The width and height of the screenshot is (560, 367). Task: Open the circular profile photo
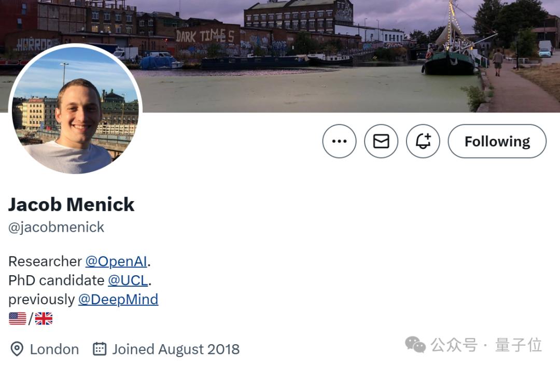tap(76, 109)
